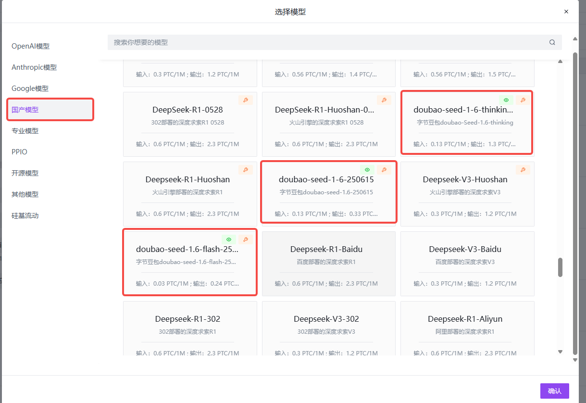Switch to 专业模型 category
This screenshot has width=586, height=403.
point(25,131)
